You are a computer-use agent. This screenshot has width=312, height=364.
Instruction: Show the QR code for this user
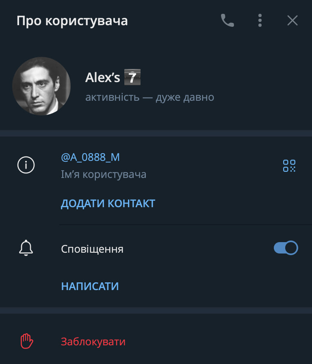click(x=289, y=165)
